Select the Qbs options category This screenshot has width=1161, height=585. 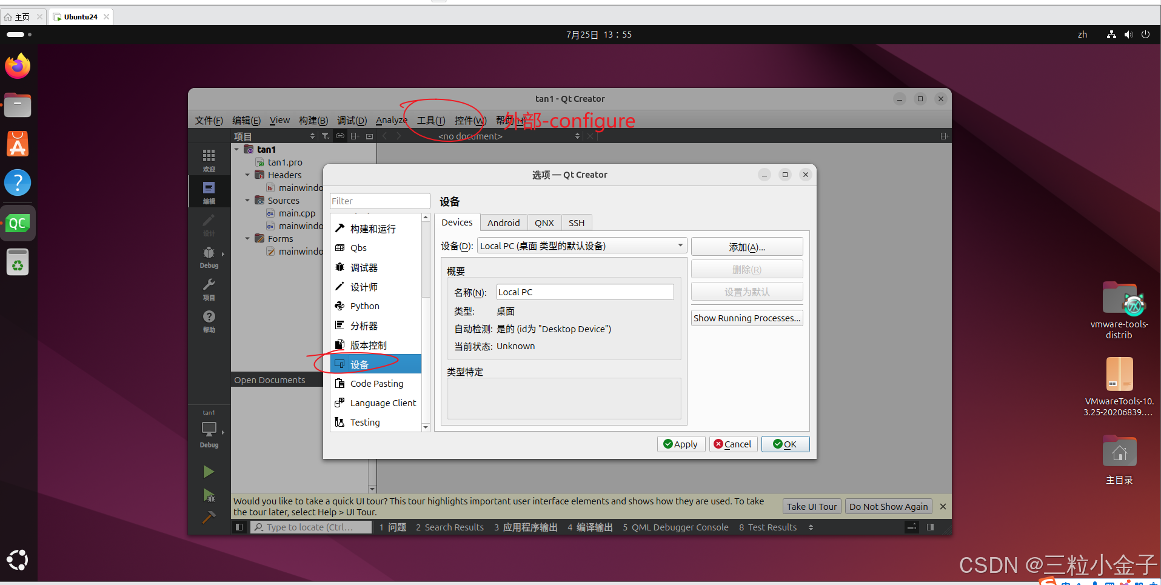376,248
